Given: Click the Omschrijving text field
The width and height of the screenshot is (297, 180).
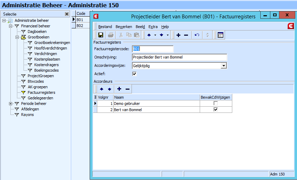Looking at the screenshot, I should [179, 57].
